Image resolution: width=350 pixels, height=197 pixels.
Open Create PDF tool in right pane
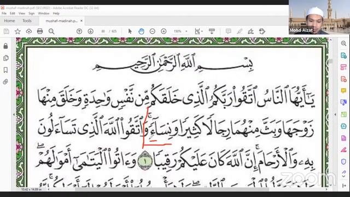(x=344, y=79)
